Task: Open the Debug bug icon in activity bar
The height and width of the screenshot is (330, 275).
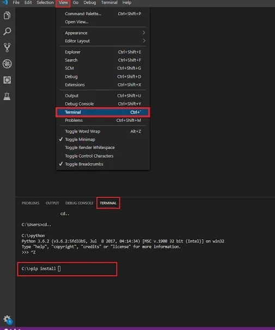Action: [7, 64]
